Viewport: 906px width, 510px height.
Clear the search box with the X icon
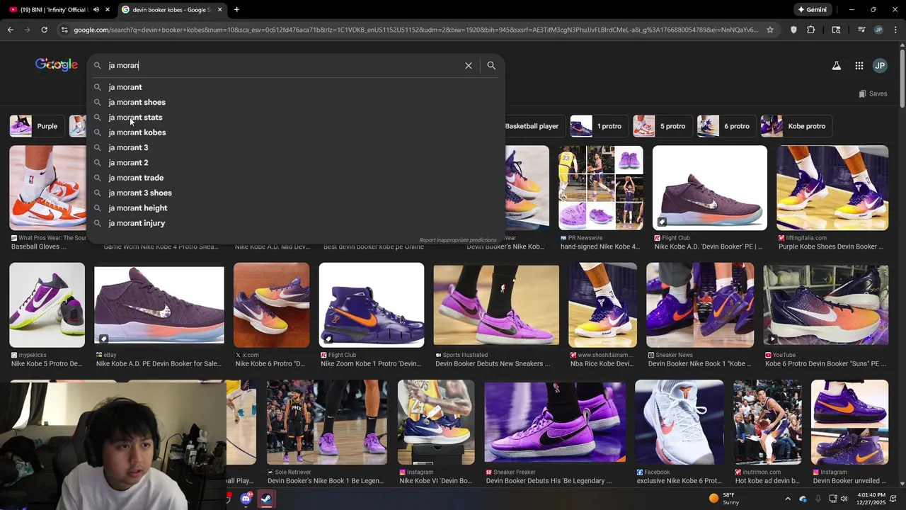point(468,65)
